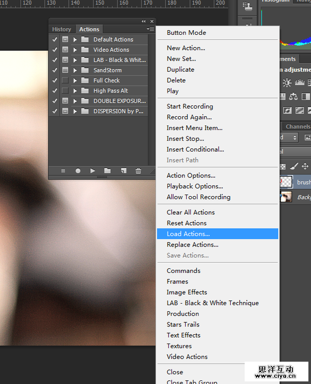
Task: Click the trash icon in Actions panel
Action: [x=138, y=171]
